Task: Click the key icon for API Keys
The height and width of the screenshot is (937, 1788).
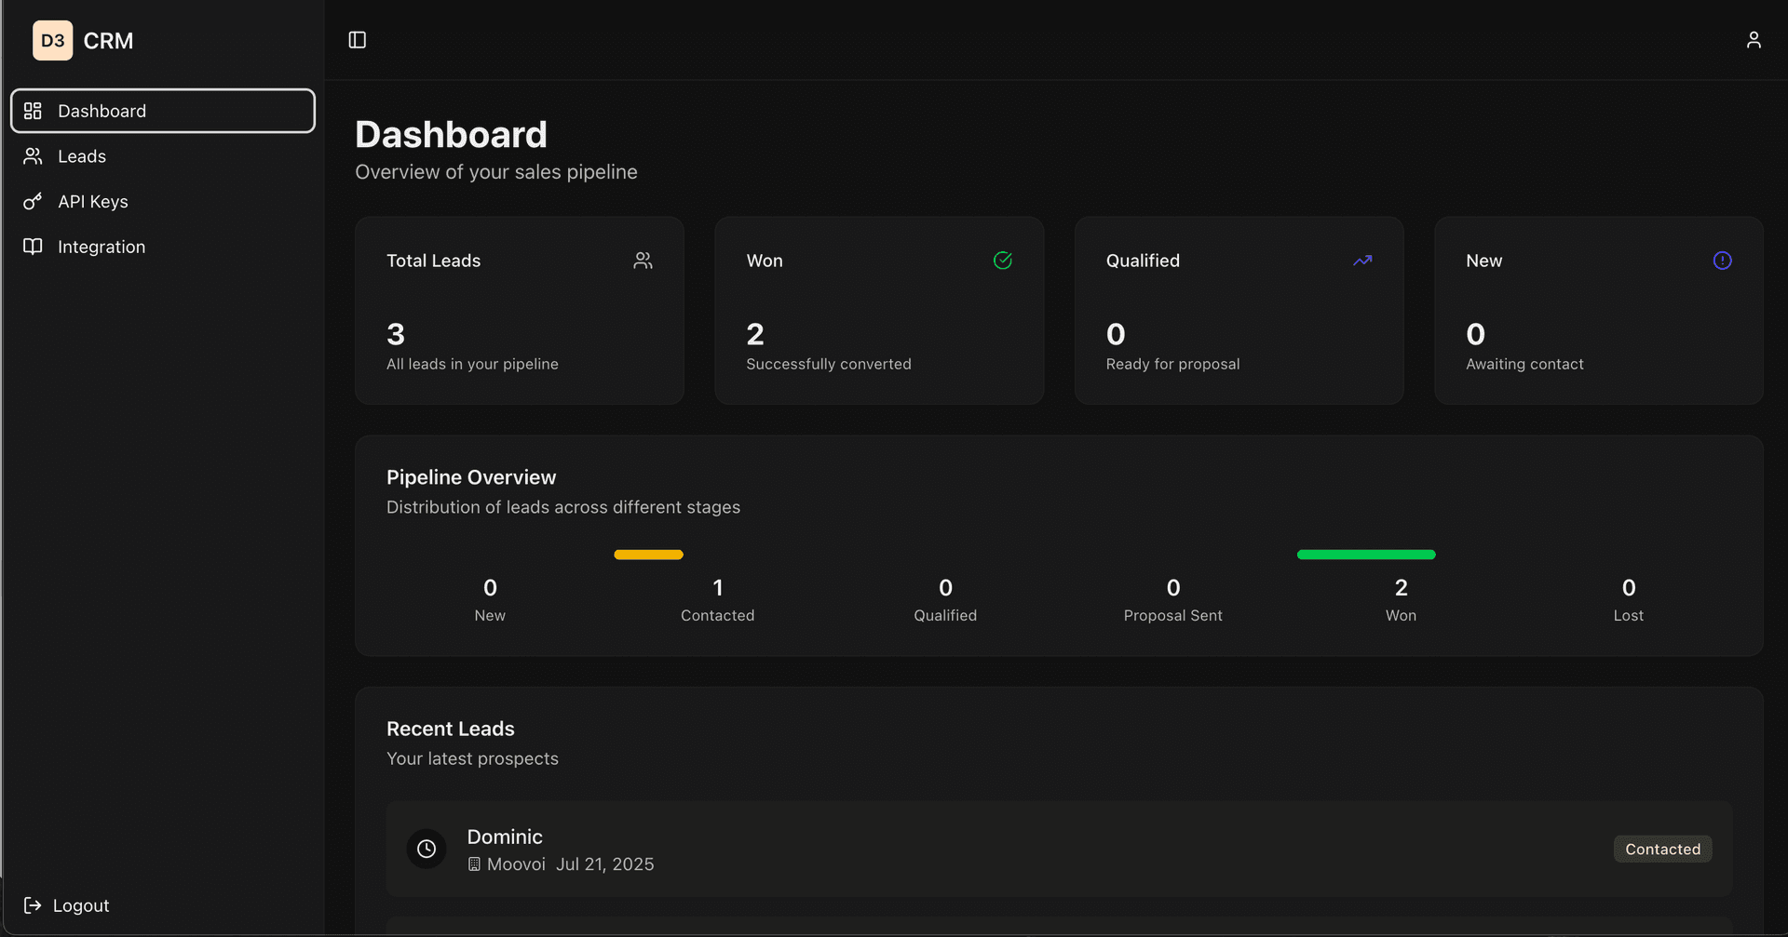Action: 33,201
